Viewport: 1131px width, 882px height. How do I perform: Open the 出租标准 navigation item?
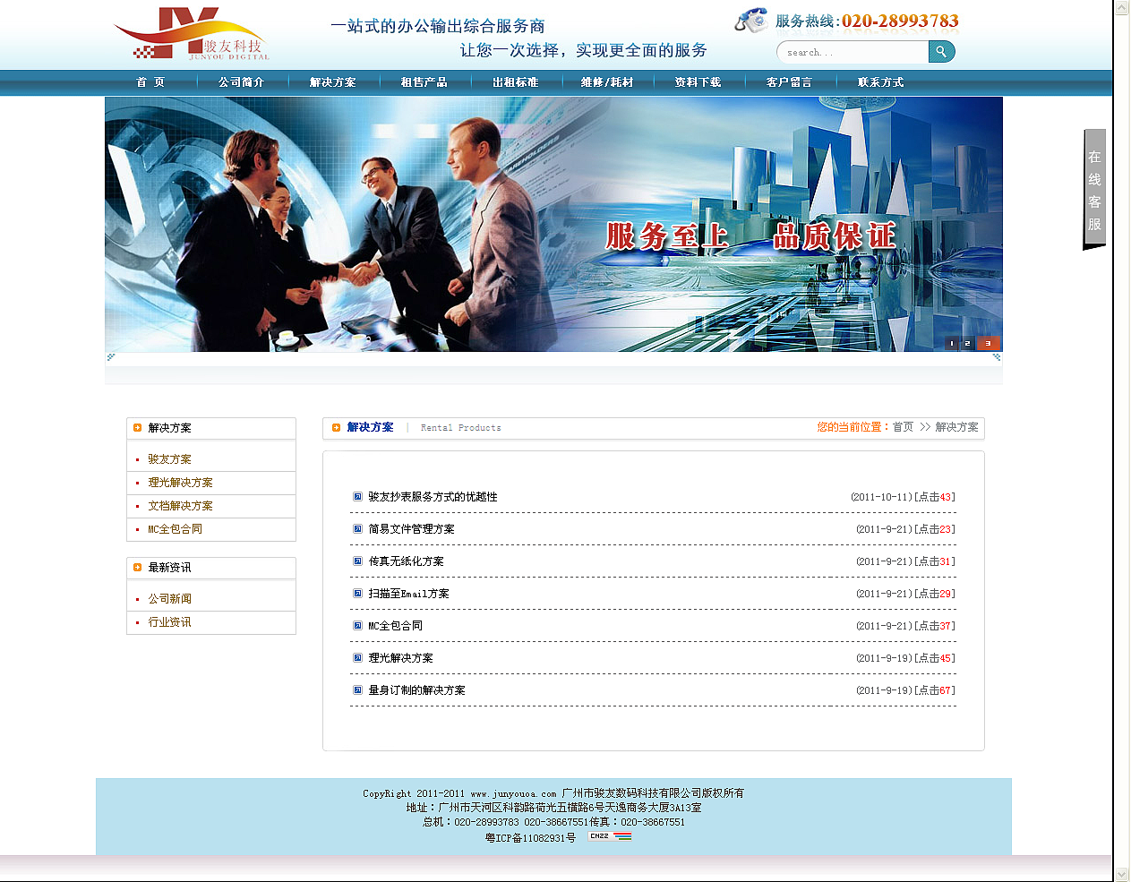[516, 81]
